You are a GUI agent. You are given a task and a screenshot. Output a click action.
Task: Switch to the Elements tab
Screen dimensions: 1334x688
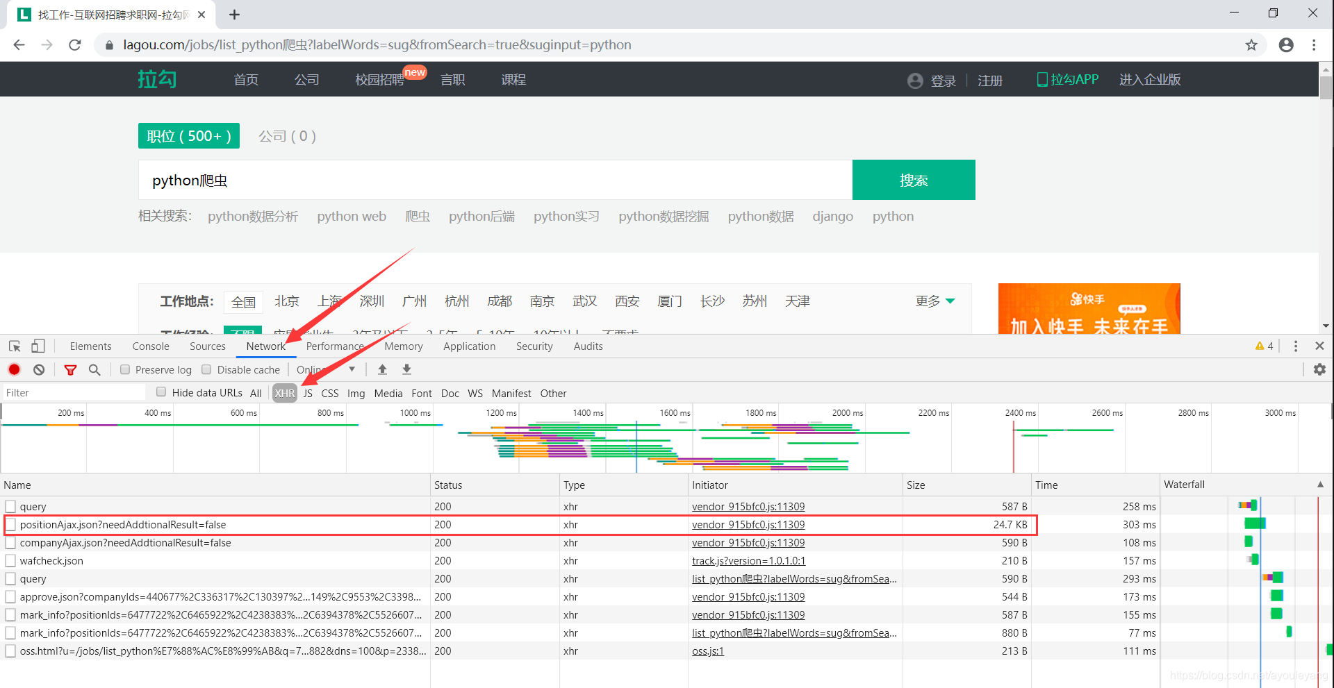(90, 346)
